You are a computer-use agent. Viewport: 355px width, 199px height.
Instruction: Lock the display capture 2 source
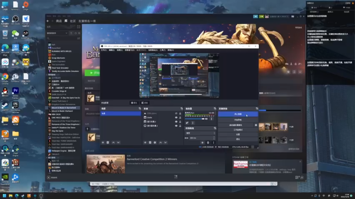coord(180,126)
